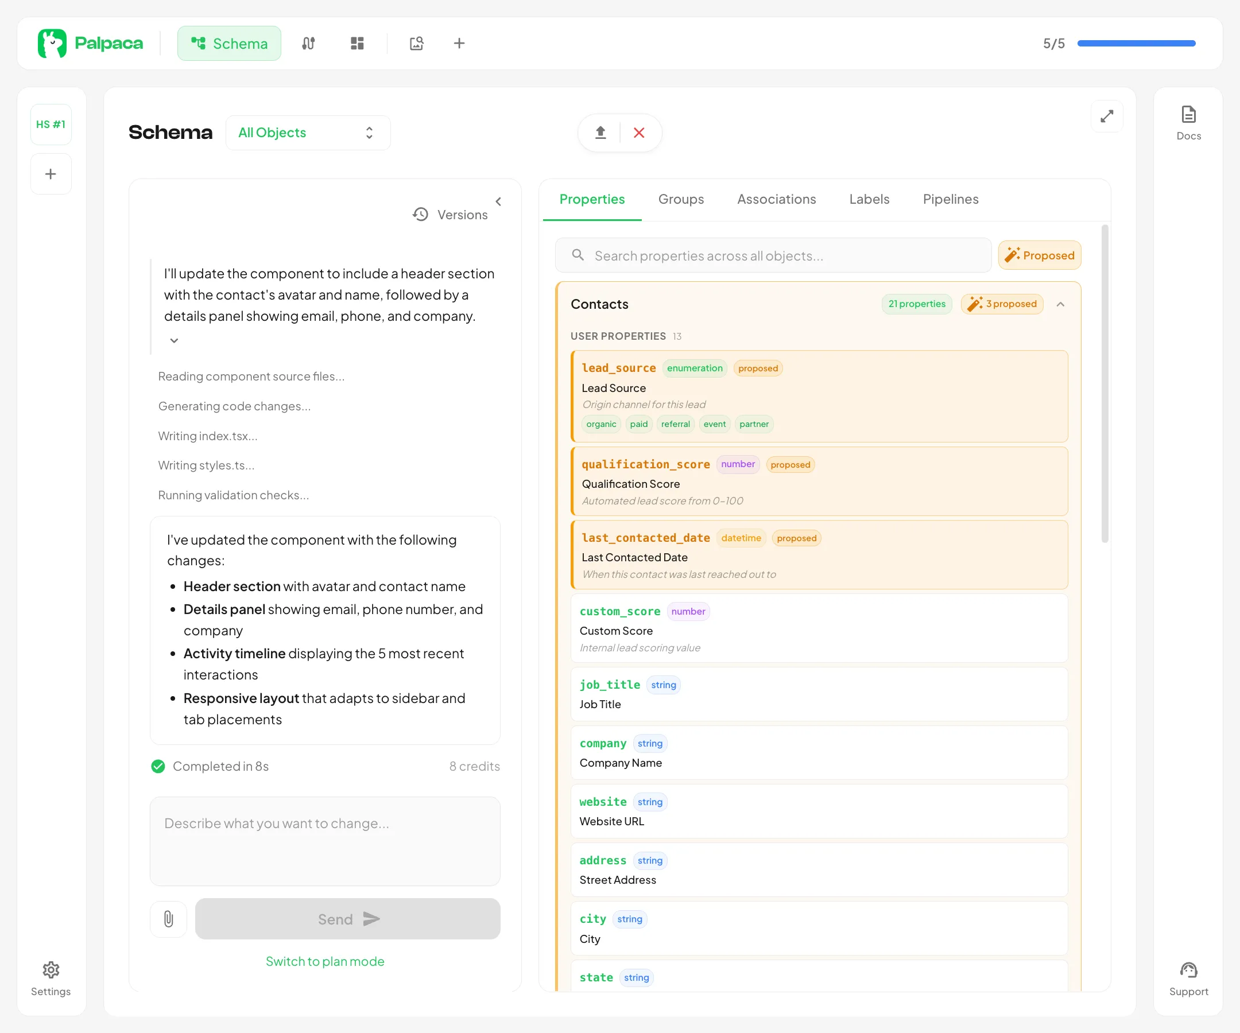Click the expand arrows icon above Docs
The height and width of the screenshot is (1033, 1240).
(x=1107, y=116)
